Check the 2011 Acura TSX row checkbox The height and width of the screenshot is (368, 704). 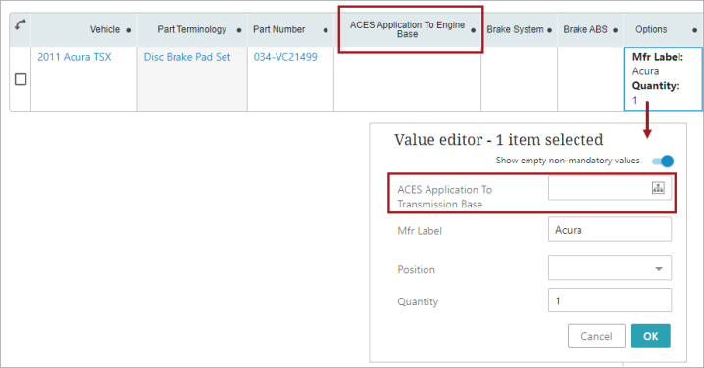coord(21,79)
